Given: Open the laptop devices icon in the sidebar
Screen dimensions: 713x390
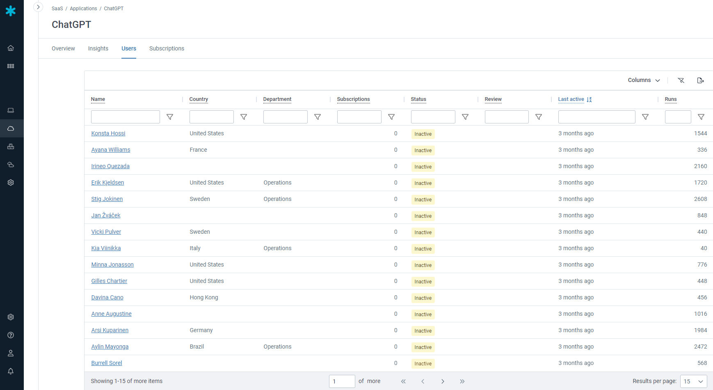Looking at the screenshot, I should 11,110.
